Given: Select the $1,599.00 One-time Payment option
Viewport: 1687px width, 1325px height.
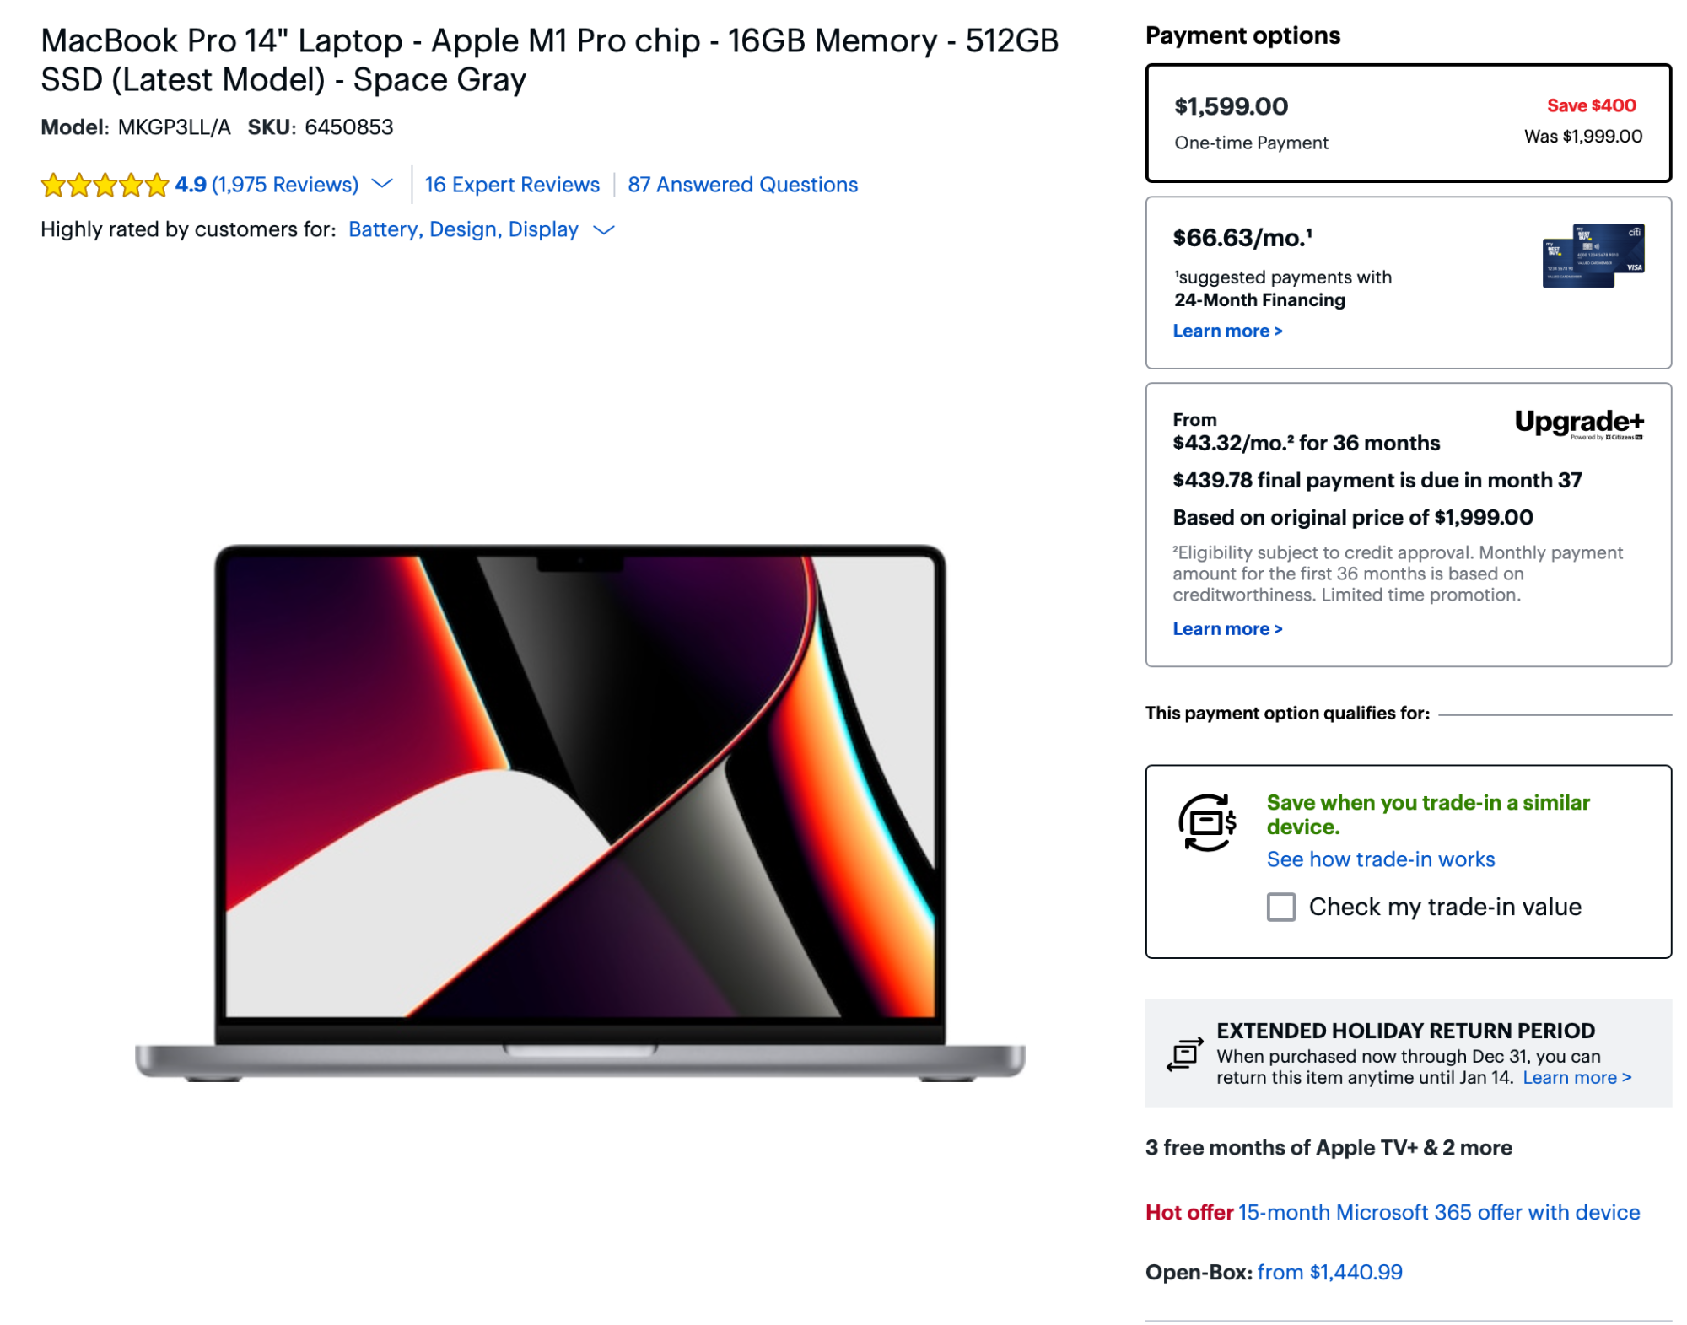Looking at the screenshot, I should point(1408,123).
